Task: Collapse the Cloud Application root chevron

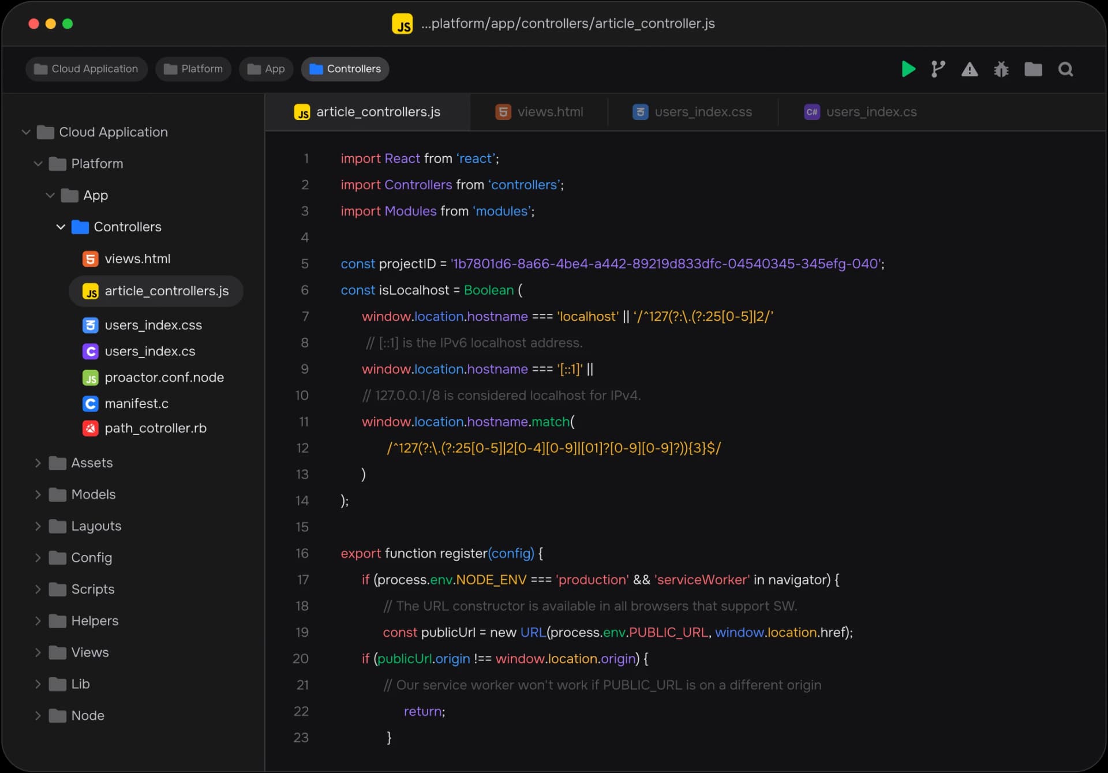Action: click(x=26, y=132)
